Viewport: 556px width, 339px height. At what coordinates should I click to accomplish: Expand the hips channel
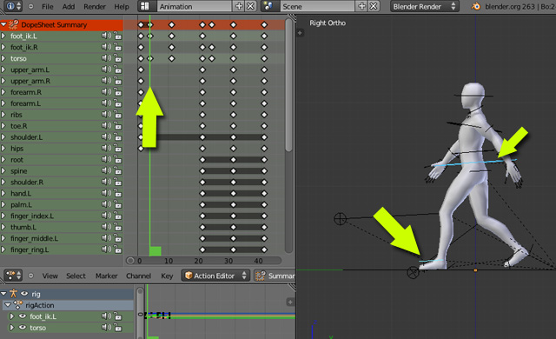coord(3,149)
